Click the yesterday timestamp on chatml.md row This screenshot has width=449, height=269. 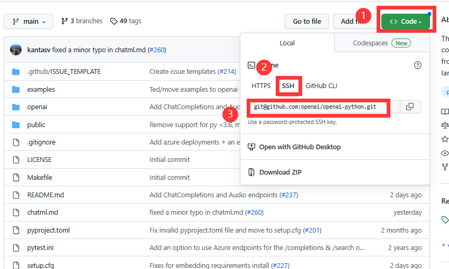pos(407,213)
